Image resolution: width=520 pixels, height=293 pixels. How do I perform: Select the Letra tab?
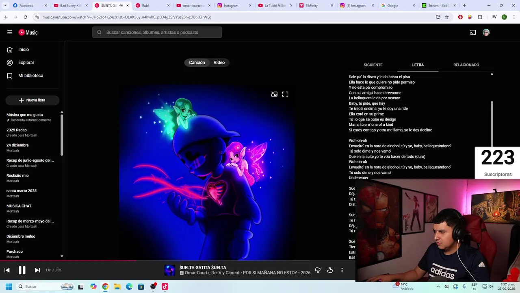418,65
